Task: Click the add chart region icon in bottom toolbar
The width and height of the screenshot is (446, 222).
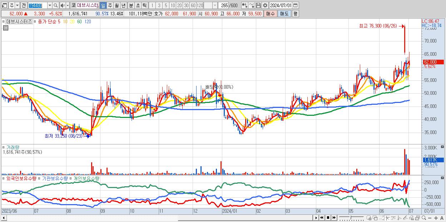Action: coord(369,218)
